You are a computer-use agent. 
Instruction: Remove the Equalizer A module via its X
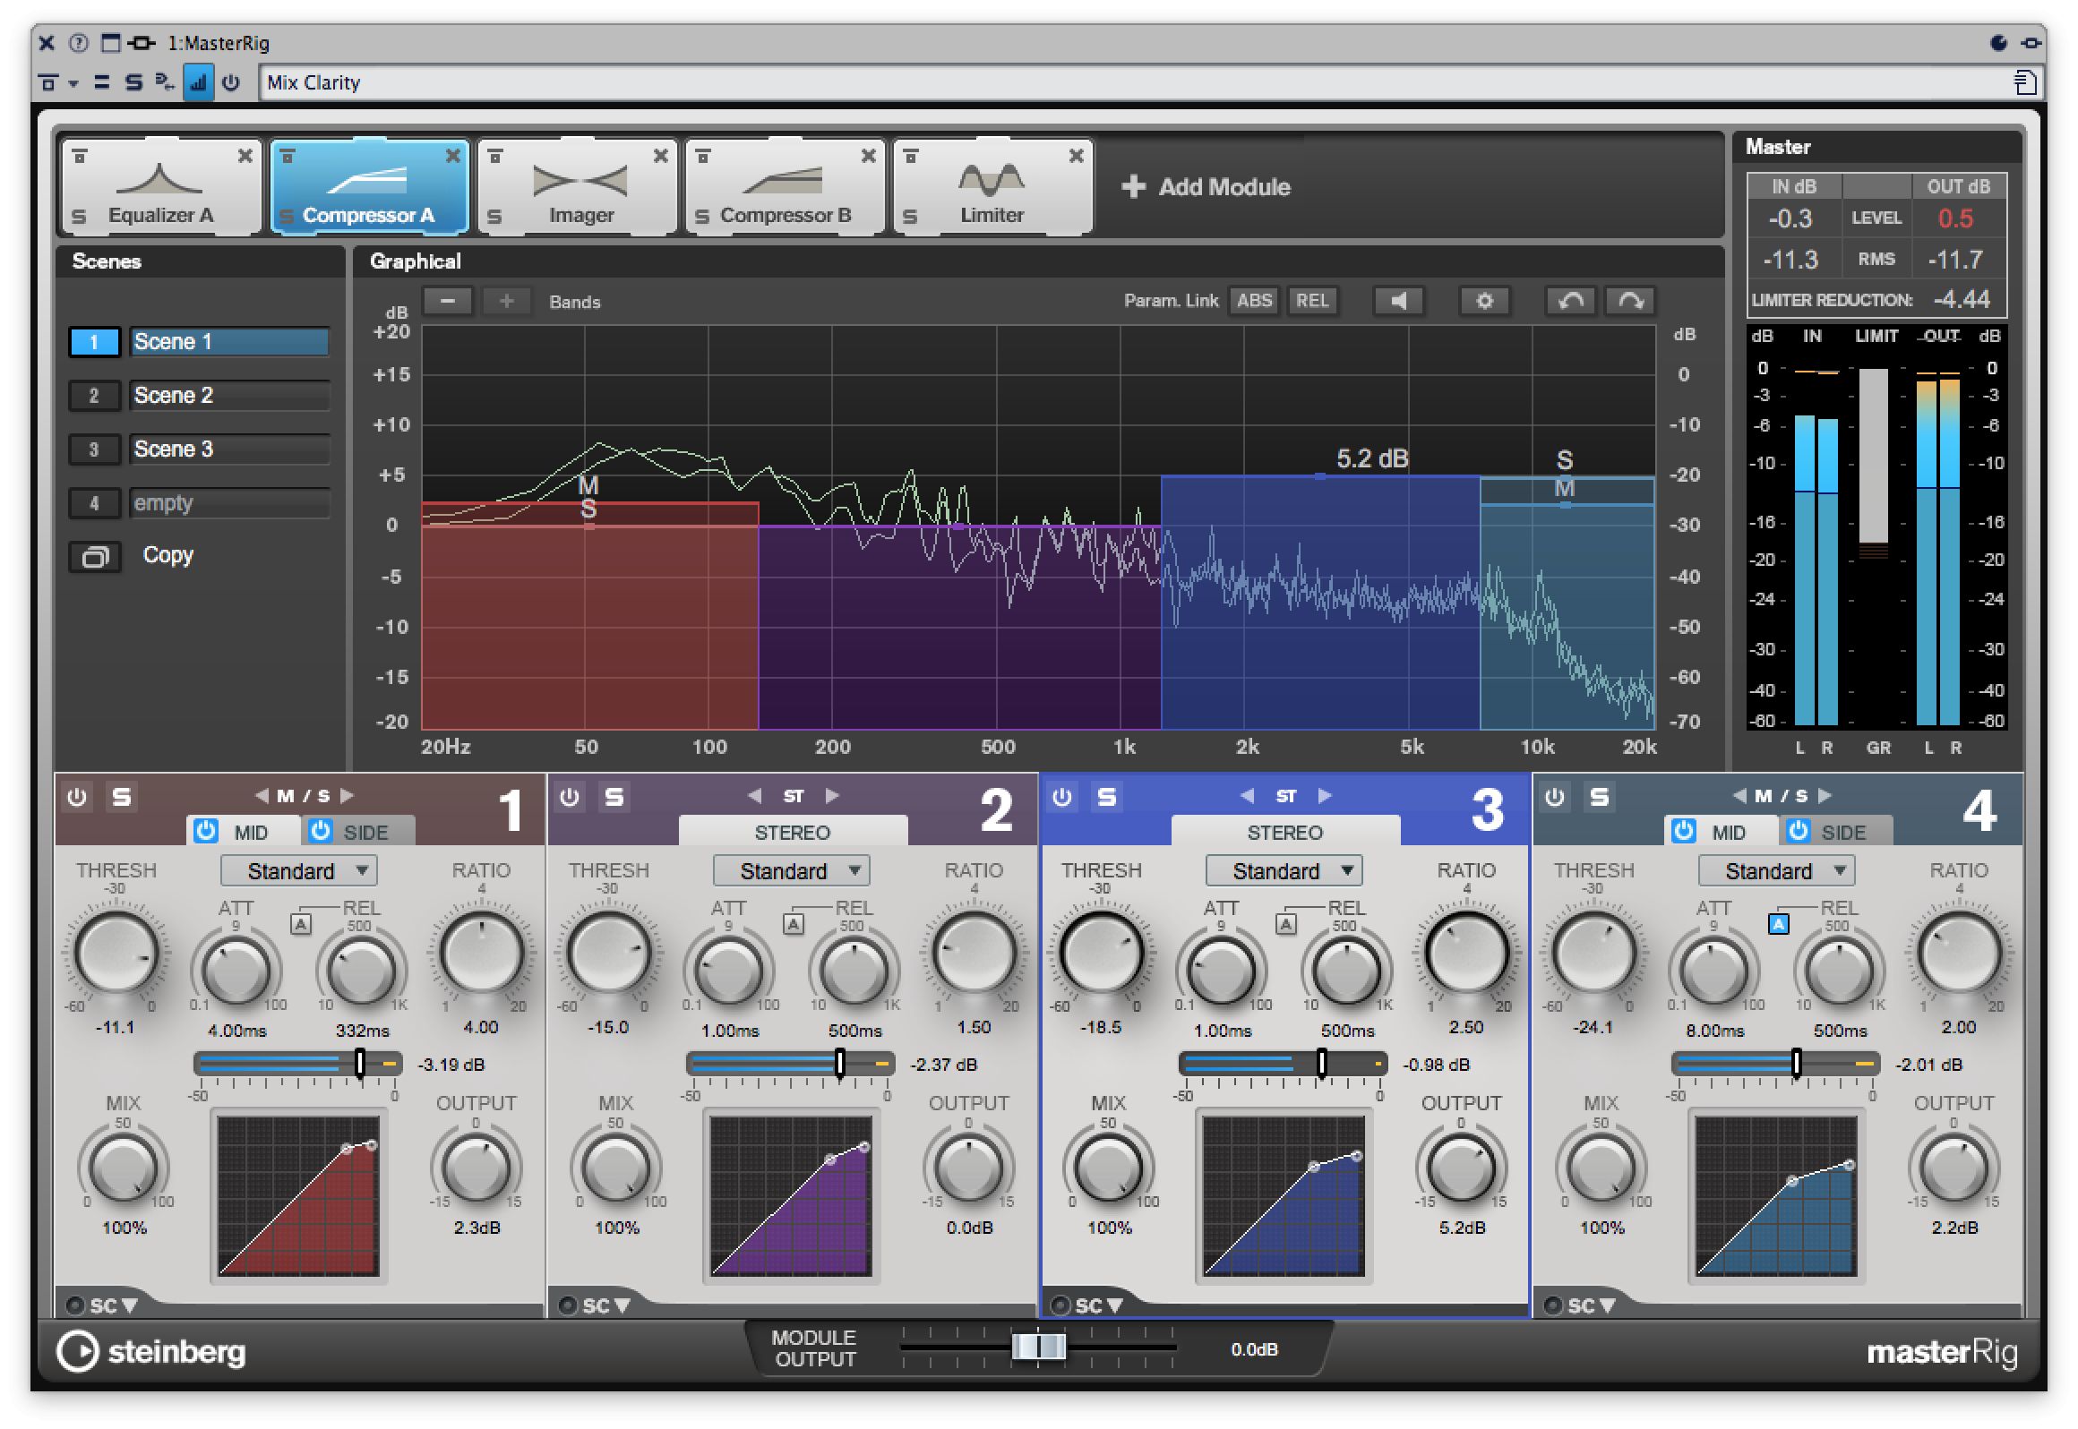245,156
